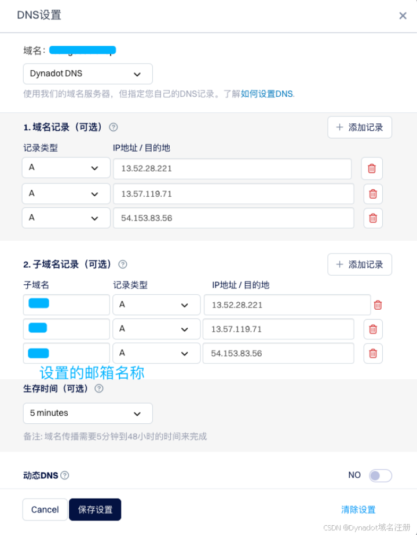Open the 如何设置DNS help link

click(268, 94)
